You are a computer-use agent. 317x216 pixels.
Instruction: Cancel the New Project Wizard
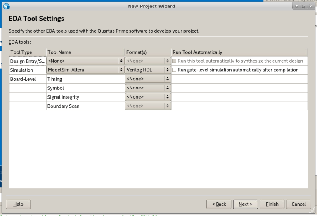click(x=298, y=204)
